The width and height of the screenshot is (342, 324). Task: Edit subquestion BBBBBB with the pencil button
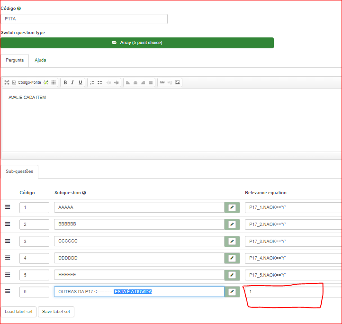(x=232, y=225)
